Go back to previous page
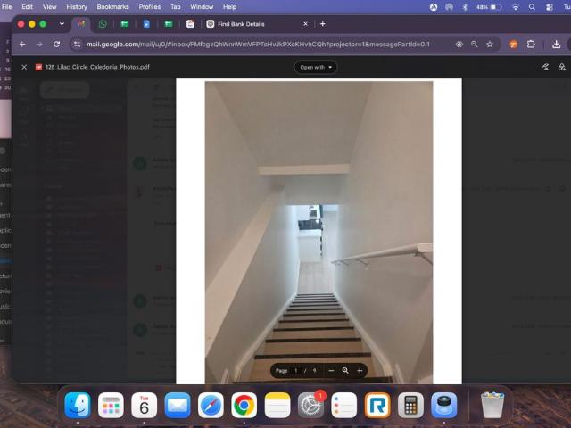This screenshot has width=571, height=428. point(22,45)
